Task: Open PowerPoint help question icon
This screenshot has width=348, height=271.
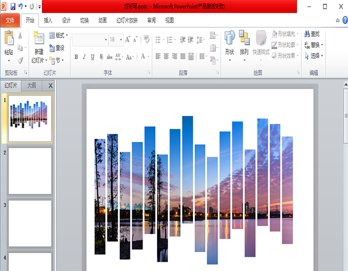Action: (x=345, y=21)
